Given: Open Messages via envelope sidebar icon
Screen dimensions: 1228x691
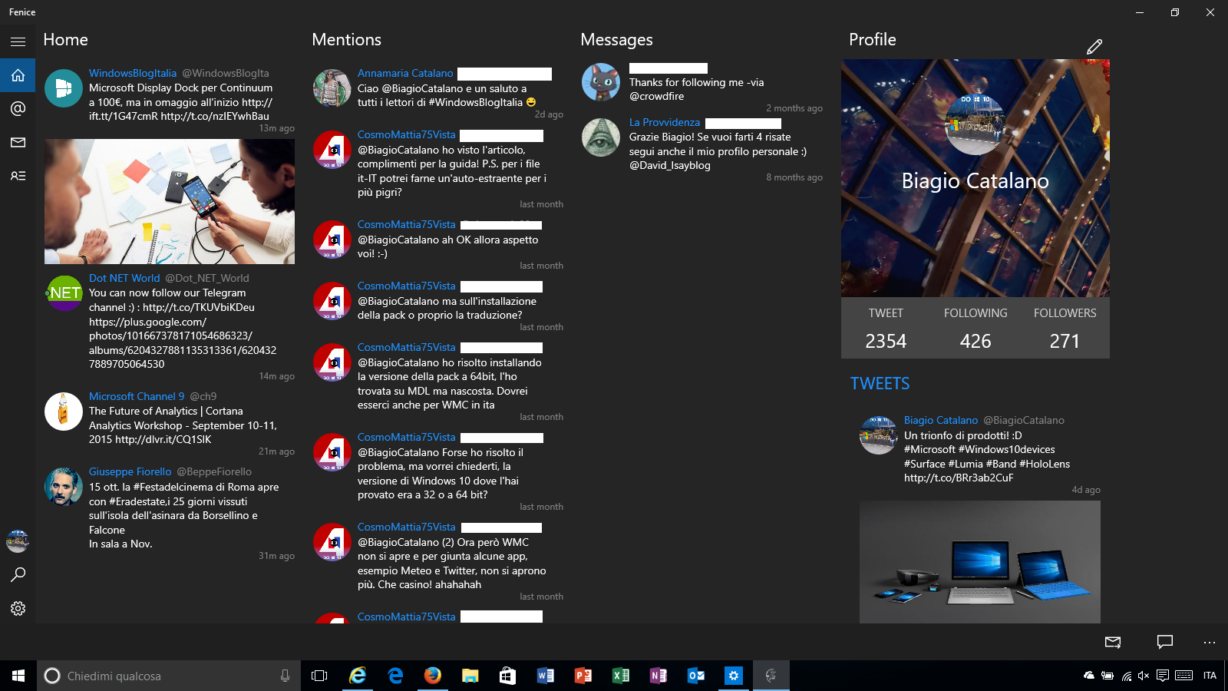Looking at the screenshot, I should tap(18, 142).
